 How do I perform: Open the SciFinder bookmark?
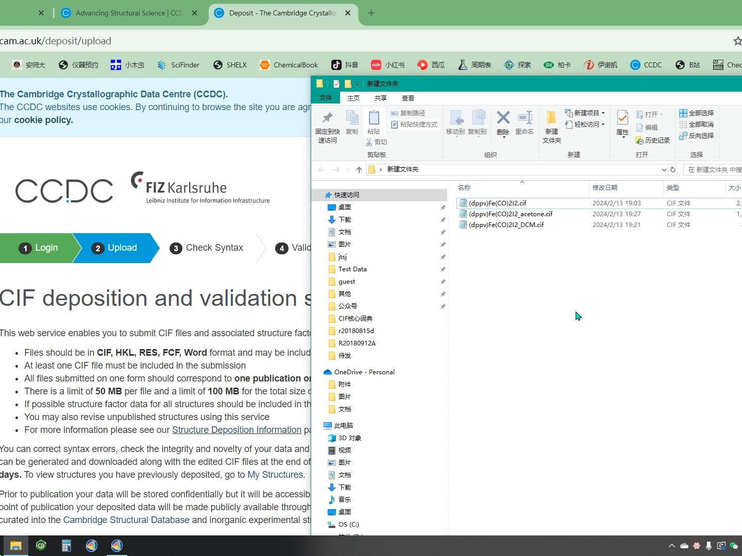178,65
